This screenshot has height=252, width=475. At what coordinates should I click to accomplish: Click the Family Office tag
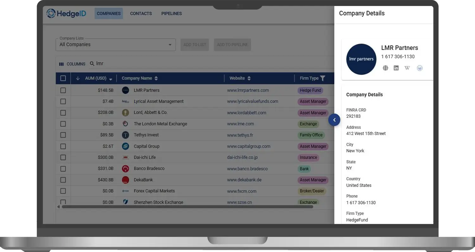coord(311,135)
